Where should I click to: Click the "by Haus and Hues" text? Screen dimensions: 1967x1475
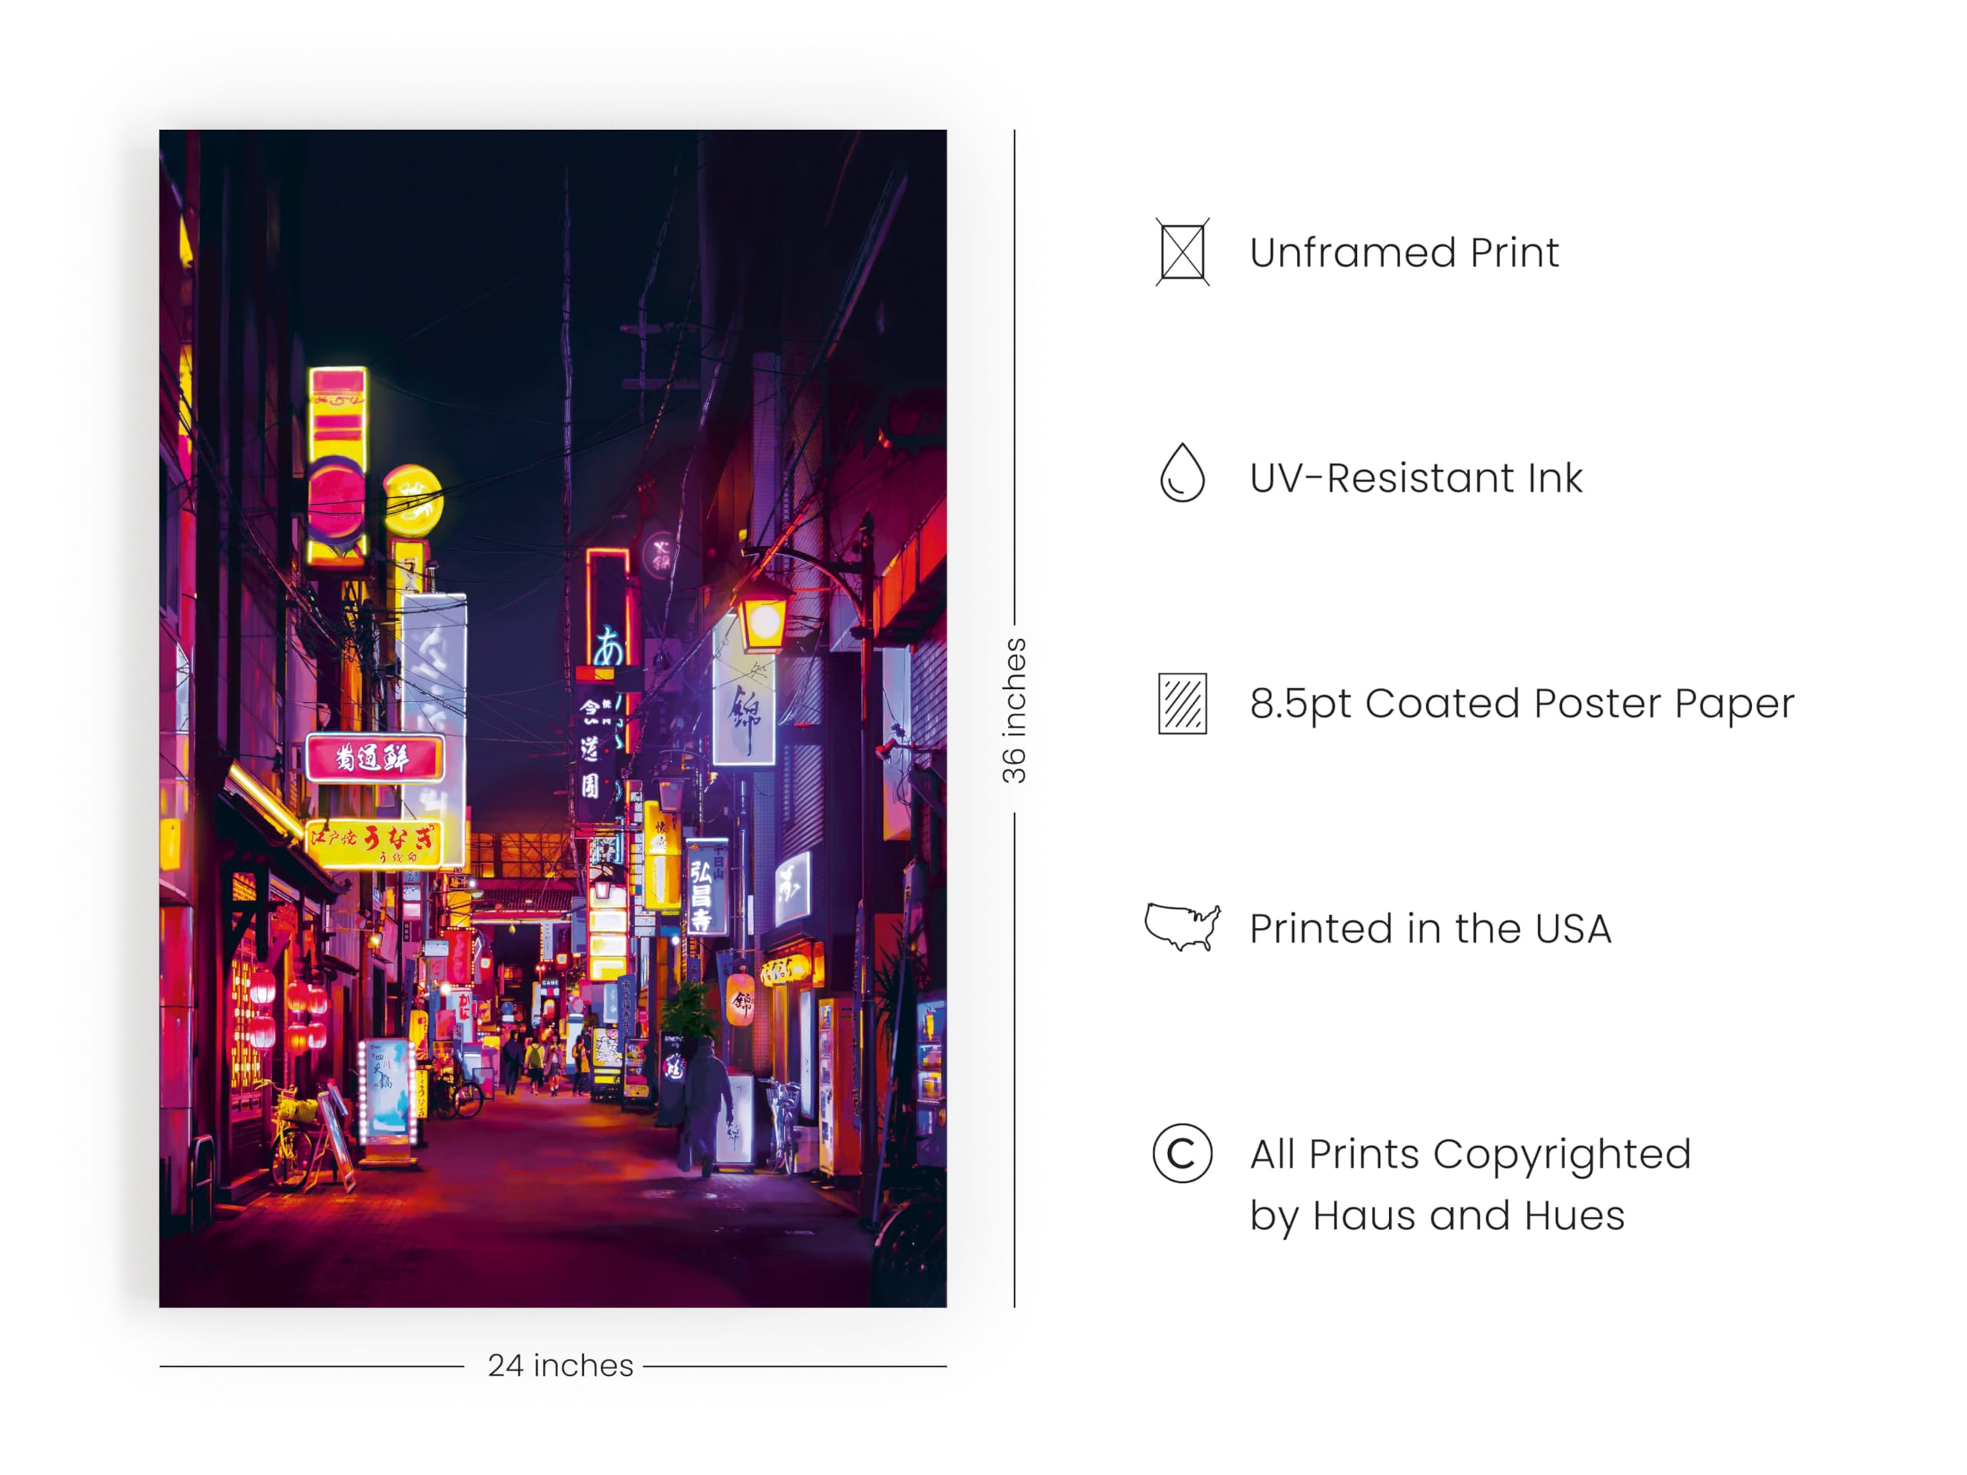pyautogui.click(x=1437, y=1216)
